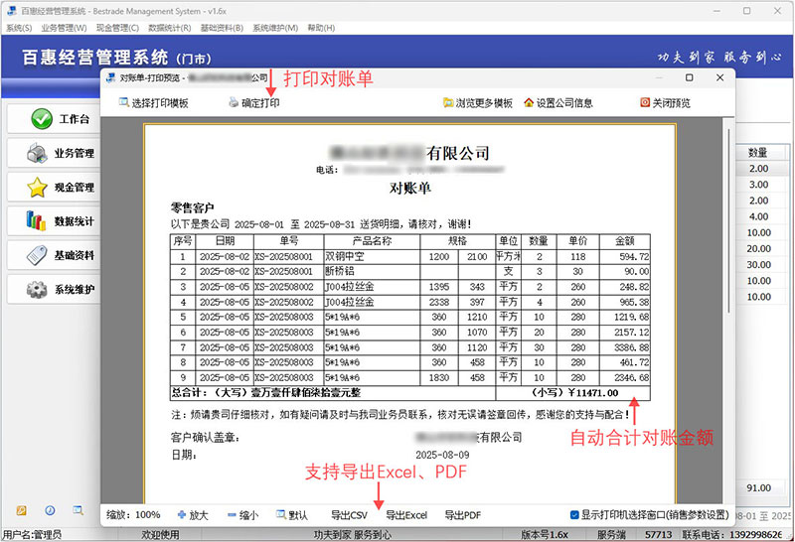Toggle 显示打印机选择窗口 checkbox
The width and height of the screenshot is (795, 542).
[574, 515]
